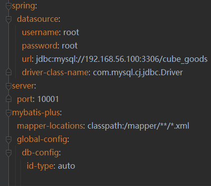This screenshot has width=211, height=186.
Task: Click the server key
Action: click(23, 86)
